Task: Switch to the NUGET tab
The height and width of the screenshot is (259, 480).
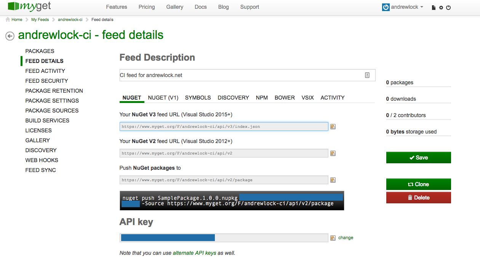Action: (x=132, y=98)
